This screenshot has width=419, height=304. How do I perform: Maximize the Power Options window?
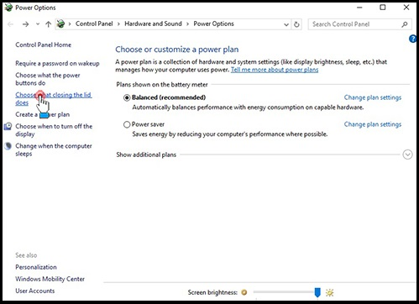coord(383,8)
